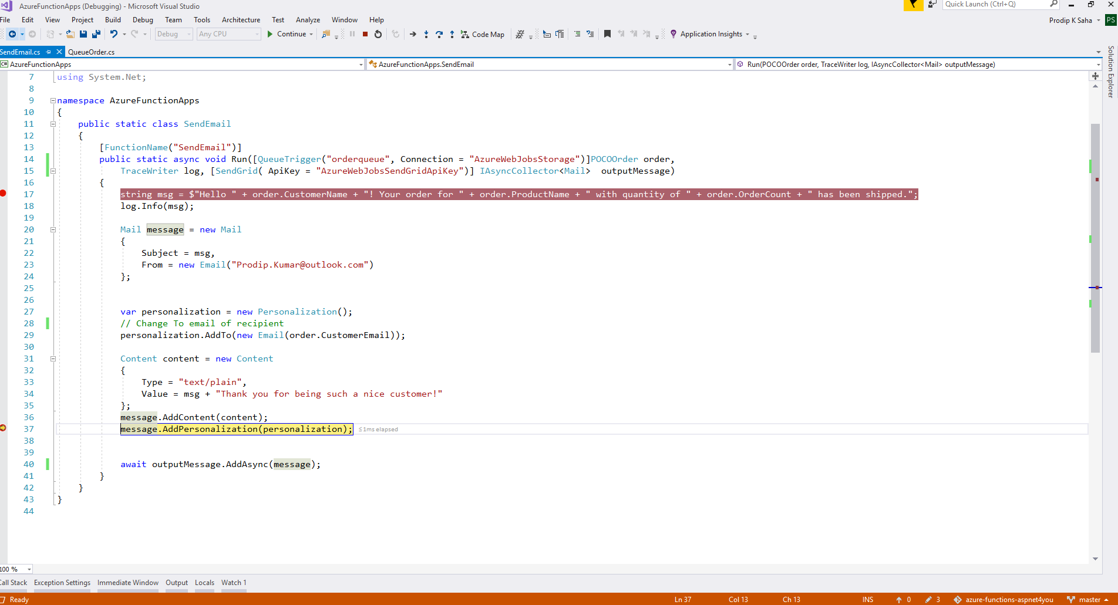
Task: Click the Send Feedback person icon
Action: [x=932, y=5]
